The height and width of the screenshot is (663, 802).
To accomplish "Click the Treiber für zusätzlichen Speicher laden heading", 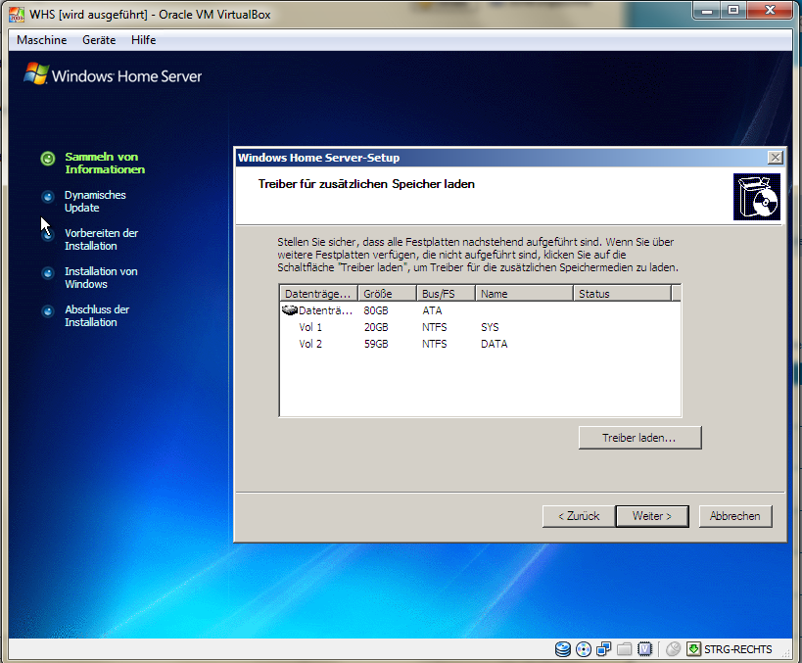I will pyautogui.click(x=366, y=184).
